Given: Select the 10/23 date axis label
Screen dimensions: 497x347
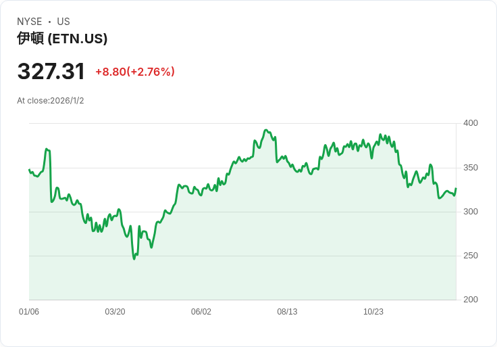Looking at the screenshot, I should click(x=373, y=312).
